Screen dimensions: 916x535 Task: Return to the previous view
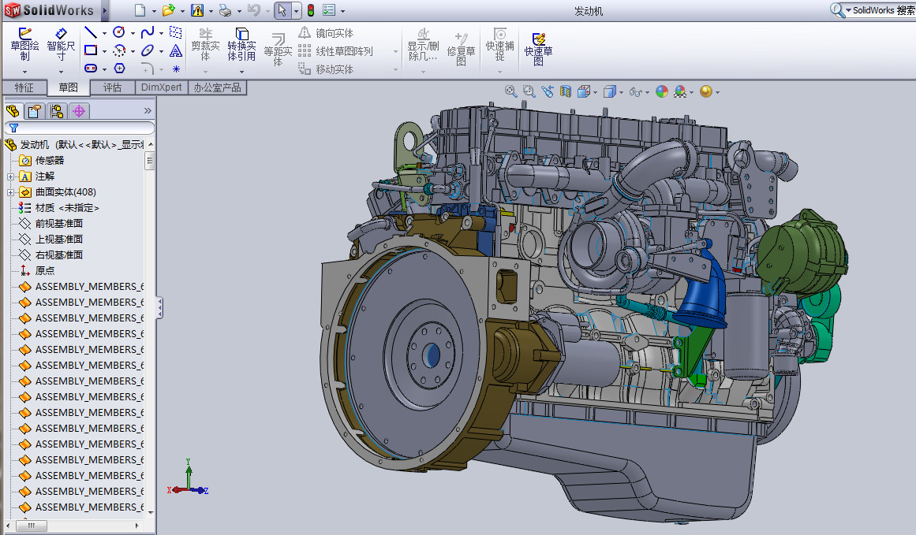[548, 91]
